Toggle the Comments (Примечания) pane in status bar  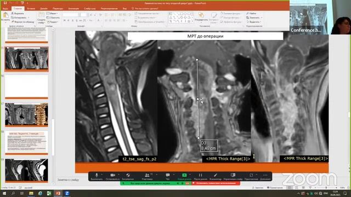[x=275, y=188]
